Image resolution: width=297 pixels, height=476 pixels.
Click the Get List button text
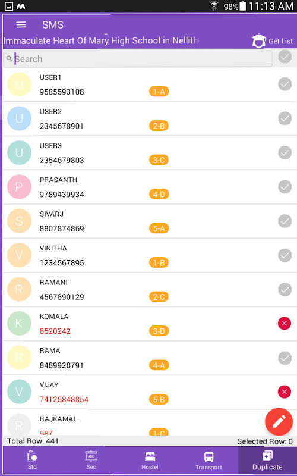(280, 41)
